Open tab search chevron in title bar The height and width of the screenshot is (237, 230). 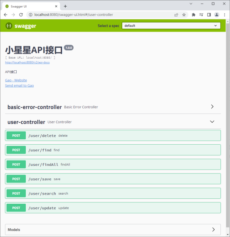(191, 4)
